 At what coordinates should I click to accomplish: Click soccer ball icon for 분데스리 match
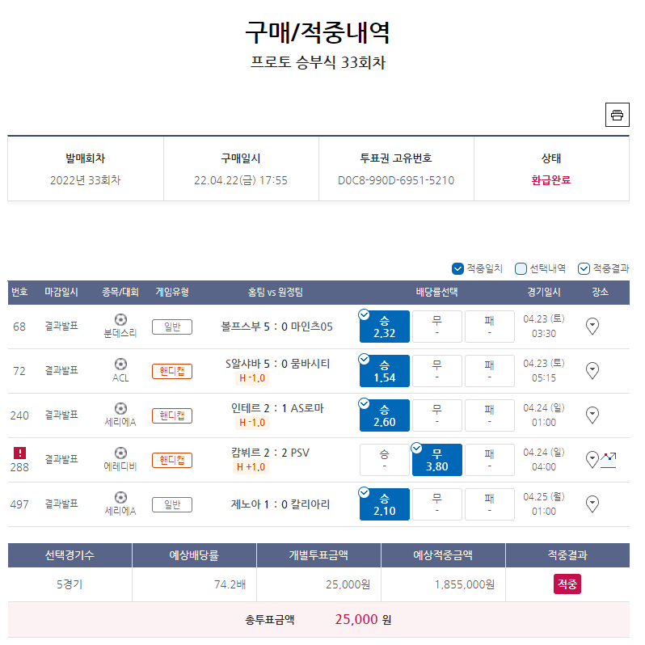pyautogui.click(x=120, y=319)
